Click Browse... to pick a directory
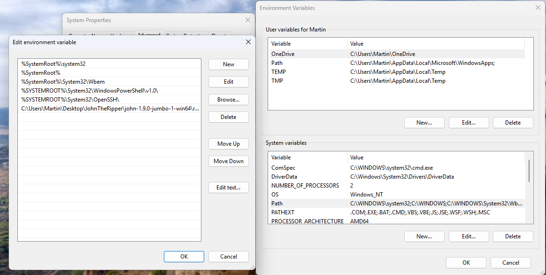Screen dimensions: 546x275 click(229, 99)
